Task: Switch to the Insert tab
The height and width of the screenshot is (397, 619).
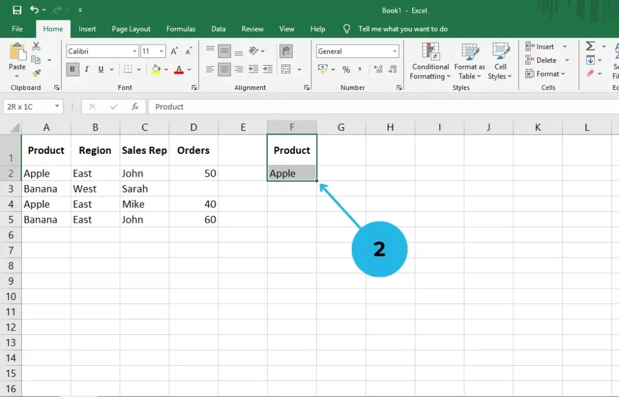Action: (87, 29)
